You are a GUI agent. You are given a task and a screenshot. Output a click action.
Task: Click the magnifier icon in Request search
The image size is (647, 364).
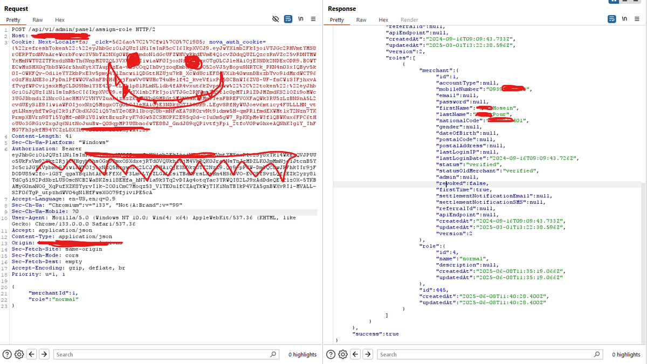click(273, 354)
